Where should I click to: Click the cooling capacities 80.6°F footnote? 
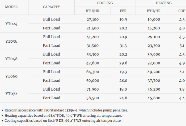pyautogui.click(x=63, y=120)
